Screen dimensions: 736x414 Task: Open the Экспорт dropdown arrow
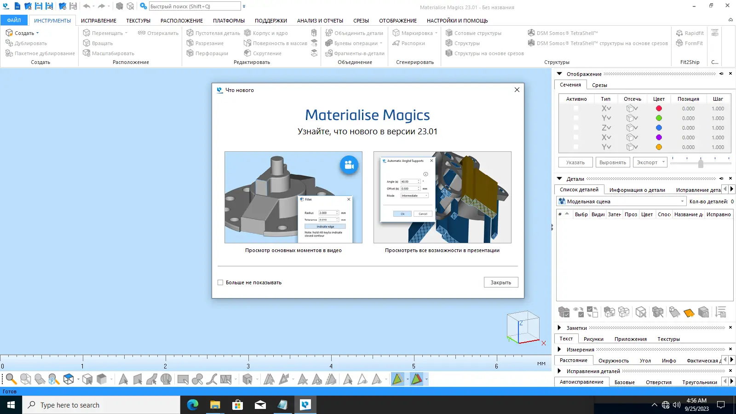point(663,162)
